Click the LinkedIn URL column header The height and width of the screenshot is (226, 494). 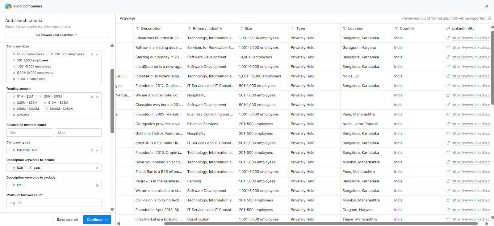tap(467, 28)
